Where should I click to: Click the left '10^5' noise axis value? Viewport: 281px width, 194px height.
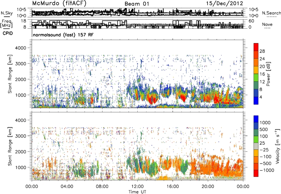[x=21, y=9]
